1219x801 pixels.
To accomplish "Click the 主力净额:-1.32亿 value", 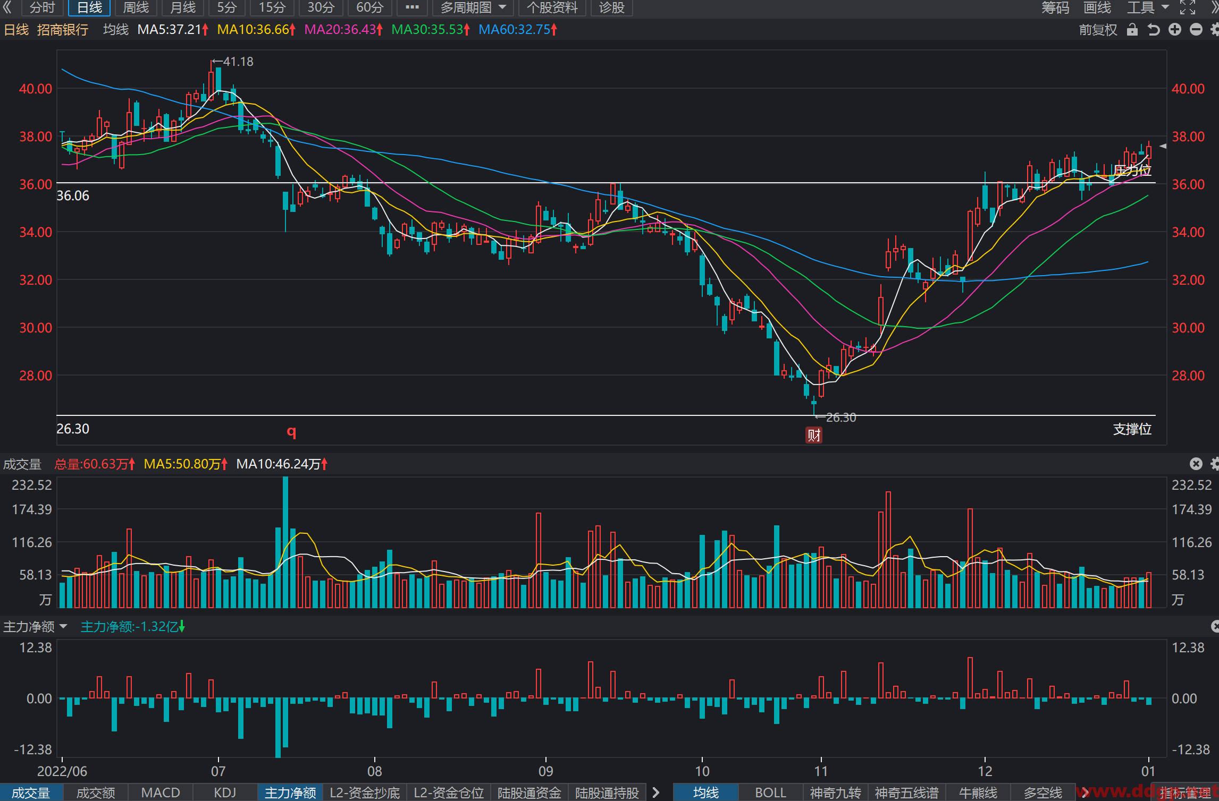I will coord(133,627).
